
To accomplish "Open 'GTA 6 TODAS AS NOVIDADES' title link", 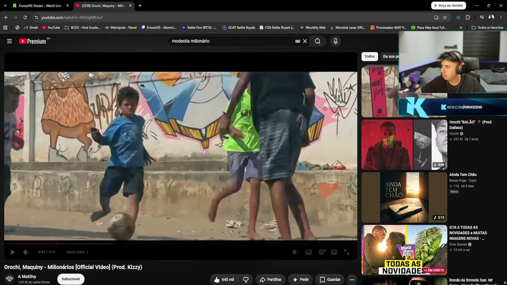I will pyautogui.click(x=468, y=233).
